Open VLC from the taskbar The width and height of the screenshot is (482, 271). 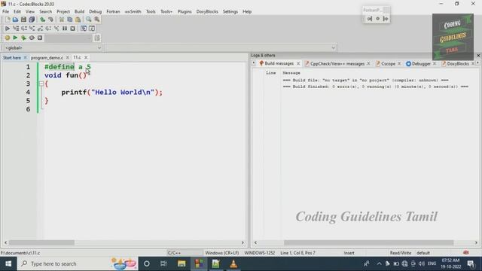coord(233,263)
